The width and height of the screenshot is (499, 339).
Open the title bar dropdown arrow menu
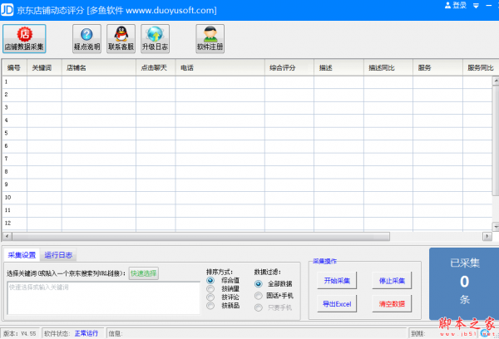[x=476, y=6]
